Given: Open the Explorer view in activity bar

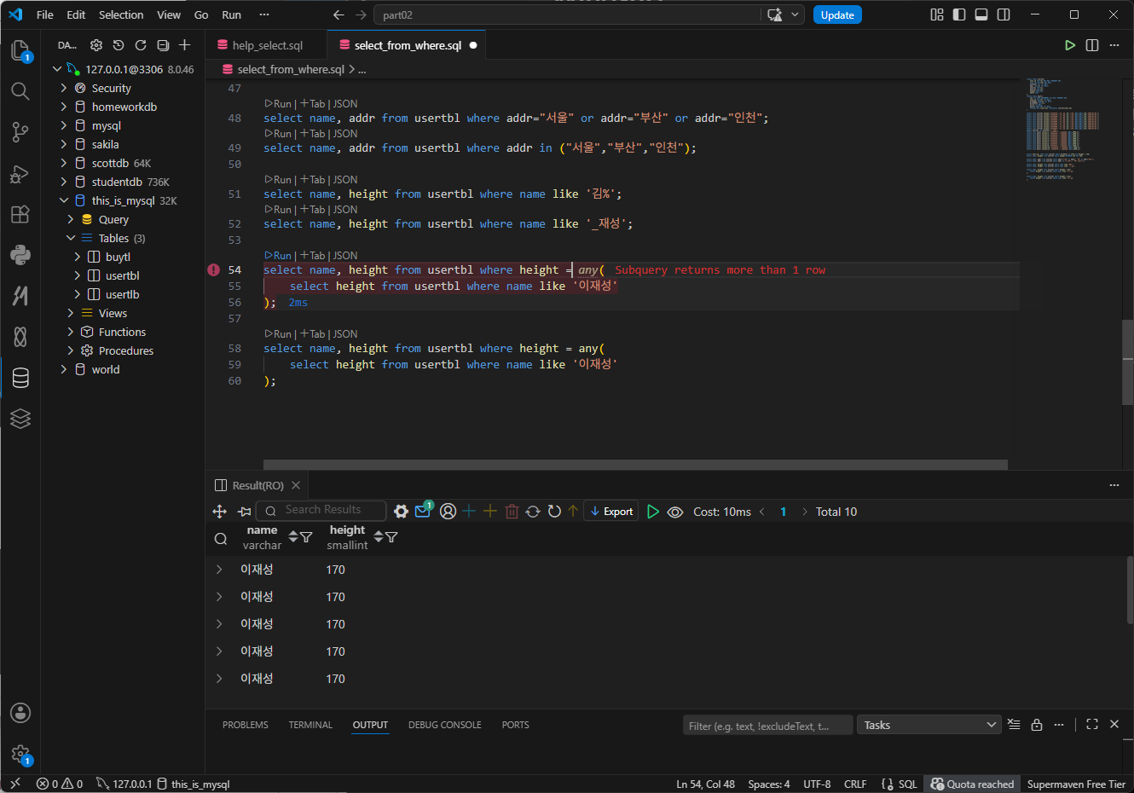Looking at the screenshot, I should pos(20,49).
